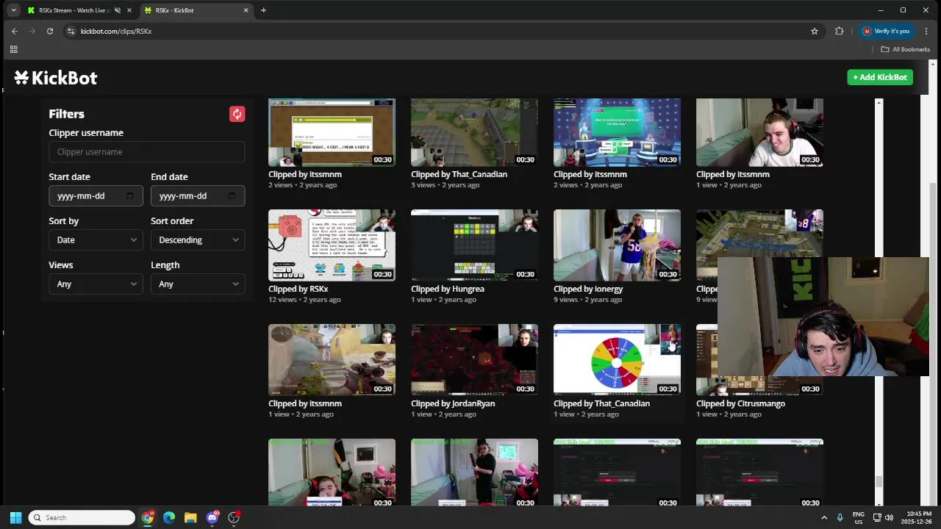
Task: Open All Bookmarks folder
Action: [x=906, y=49]
